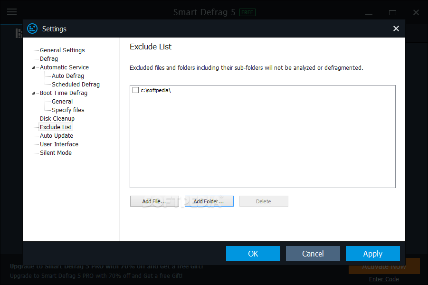The width and height of the screenshot is (428, 285).
Task: Open Scheduled Defrag settings
Action: 76,85
